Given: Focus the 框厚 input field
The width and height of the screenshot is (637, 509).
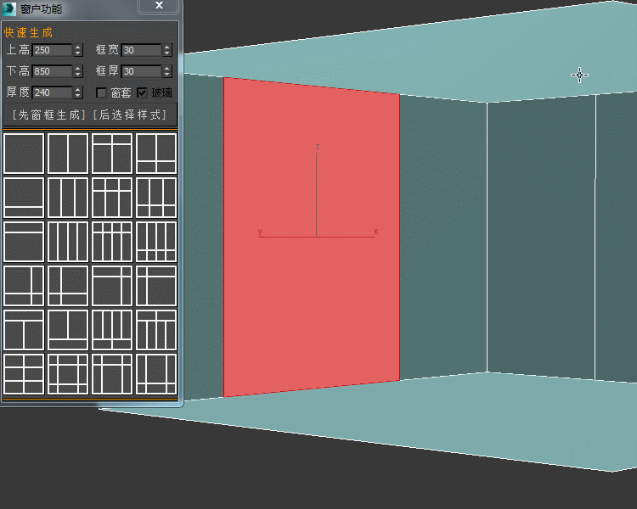Looking at the screenshot, I should pos(140,71).
